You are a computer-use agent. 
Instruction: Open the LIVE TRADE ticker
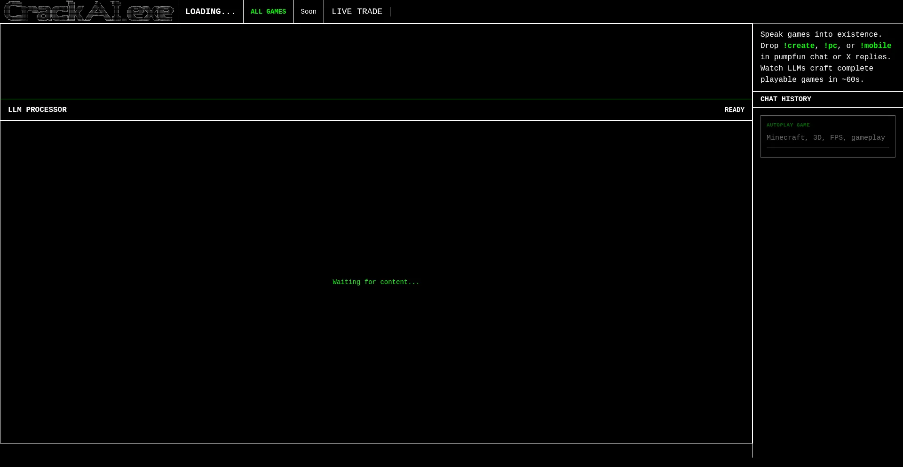tap(356, 12)
